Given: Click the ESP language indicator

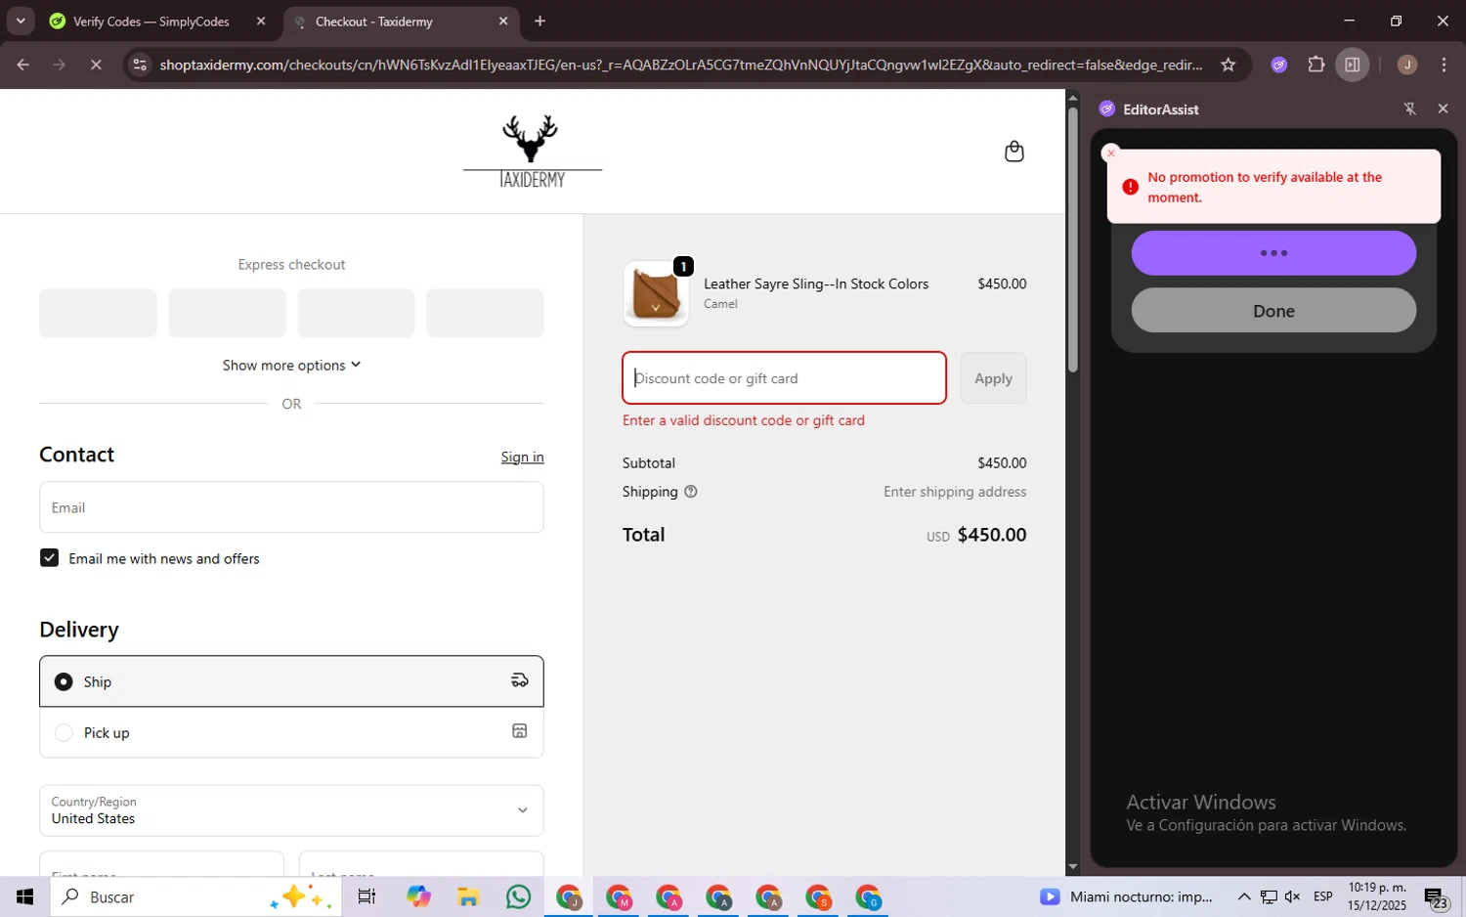Looking at the screenshot, I should 1322,896.
